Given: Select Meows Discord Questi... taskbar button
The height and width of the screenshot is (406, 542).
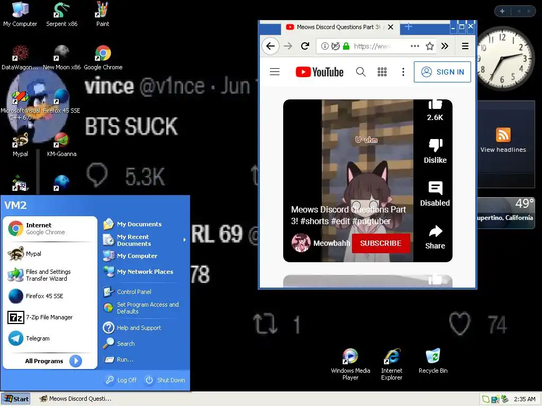Looking at the screenshot, I should click(x=75, y=399).
